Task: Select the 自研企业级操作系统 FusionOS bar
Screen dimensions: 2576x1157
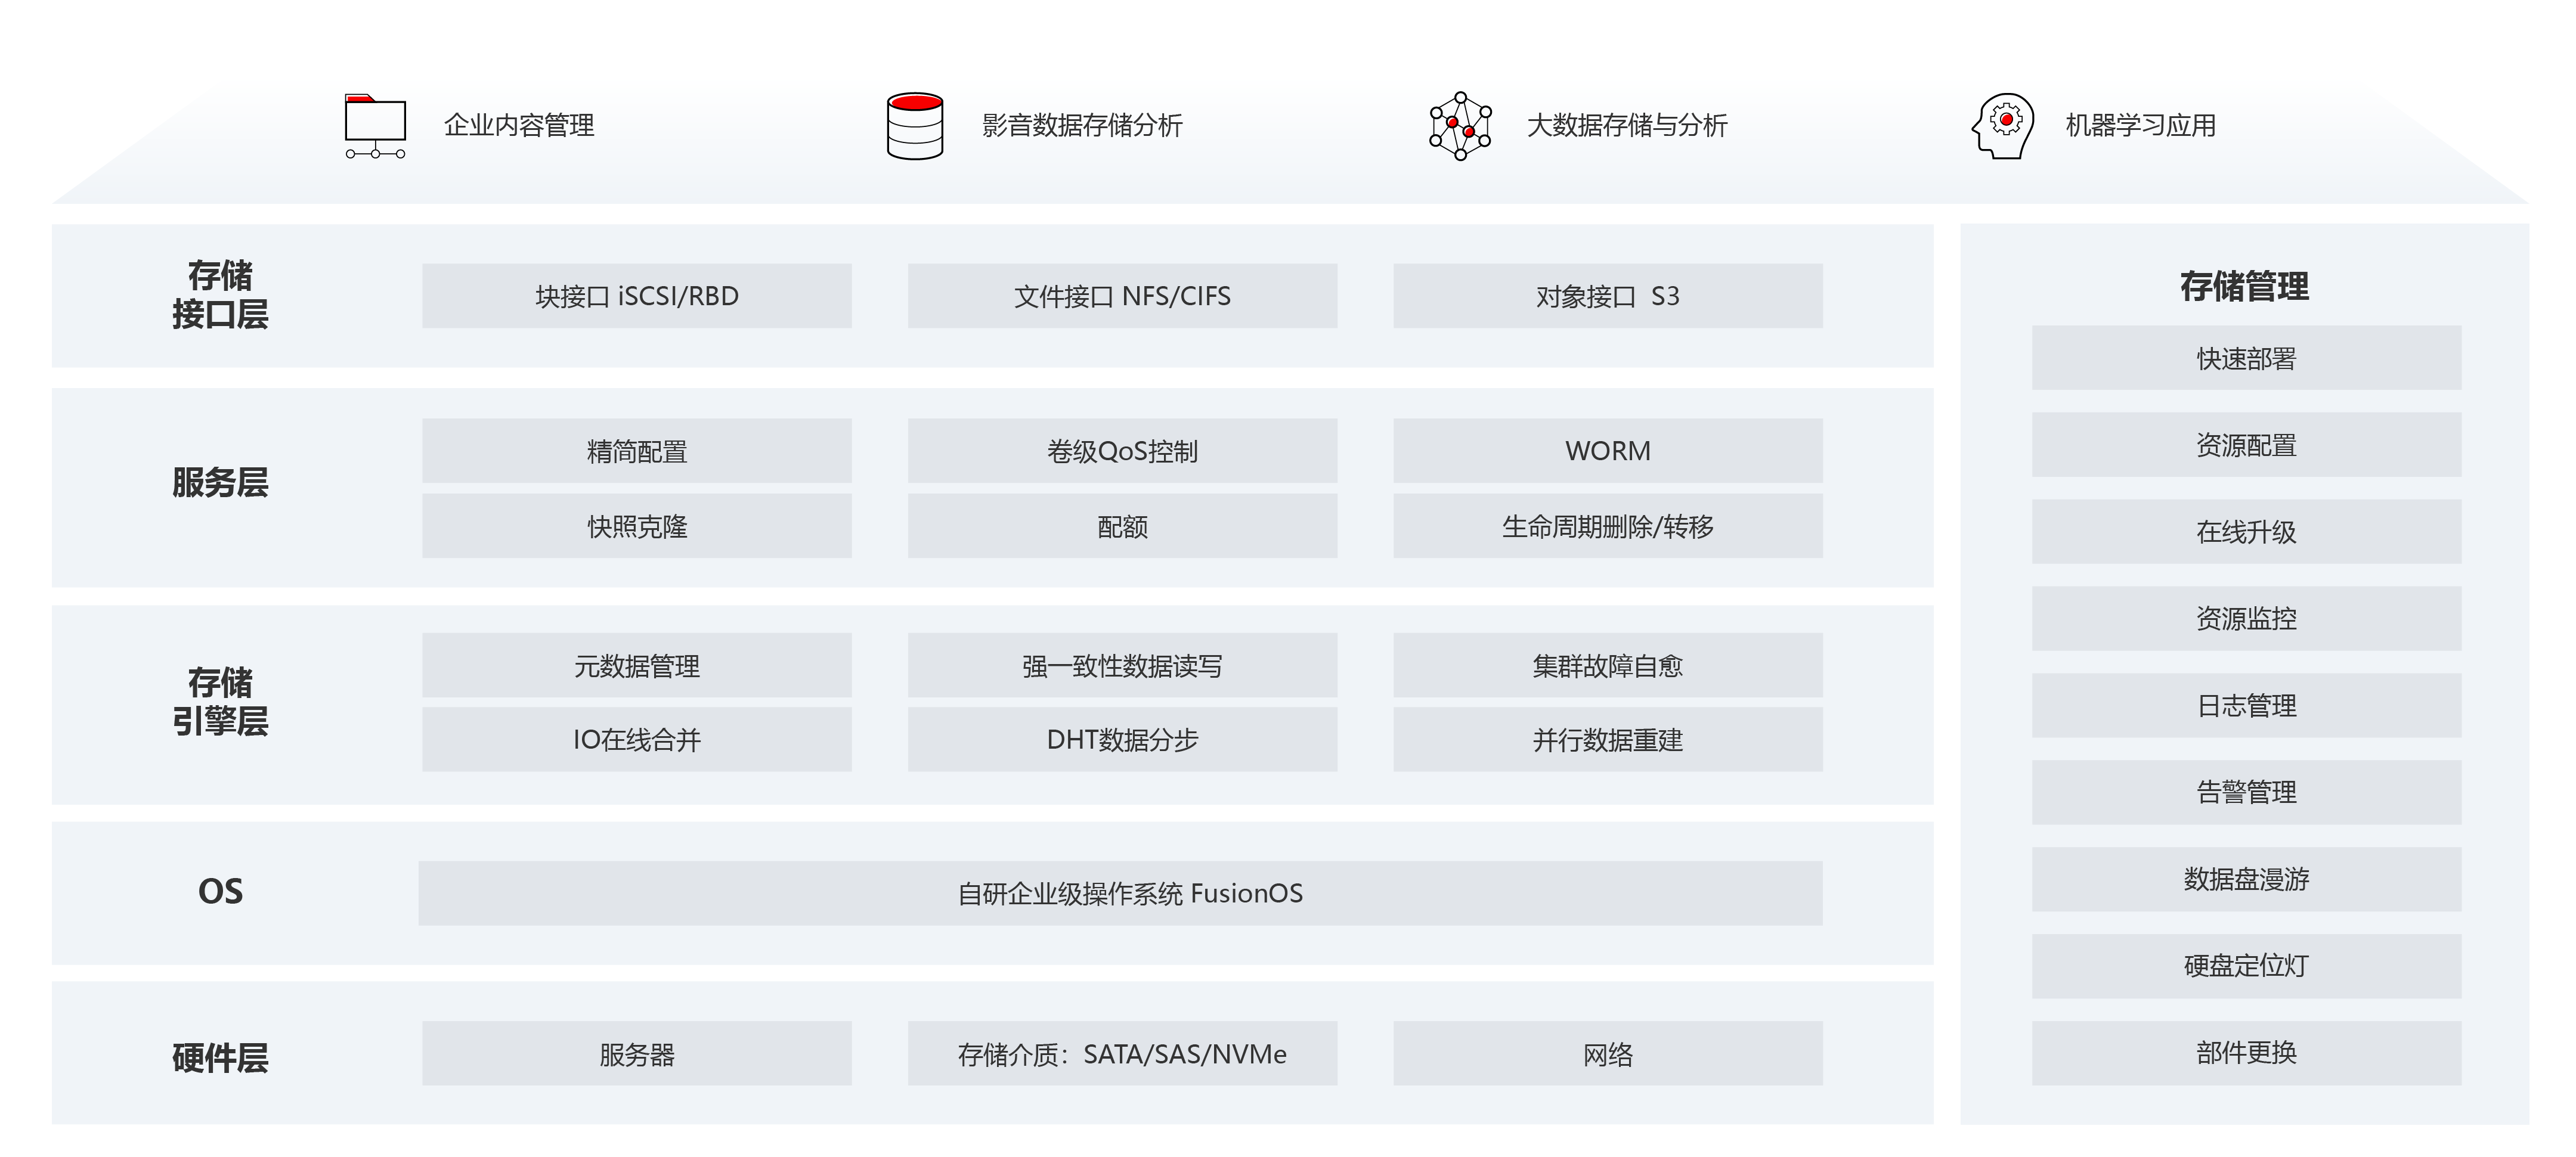Action: 1120,893
